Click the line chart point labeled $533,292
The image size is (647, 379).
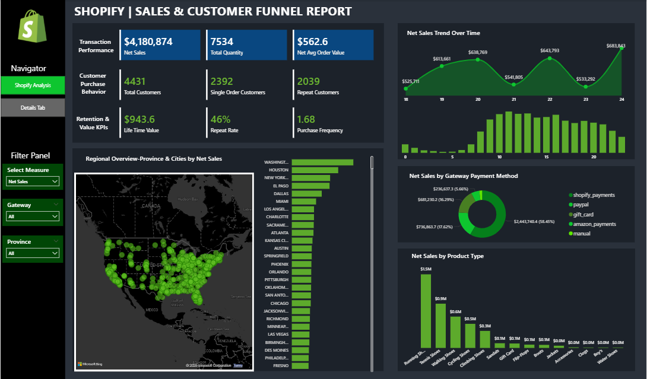585,87
